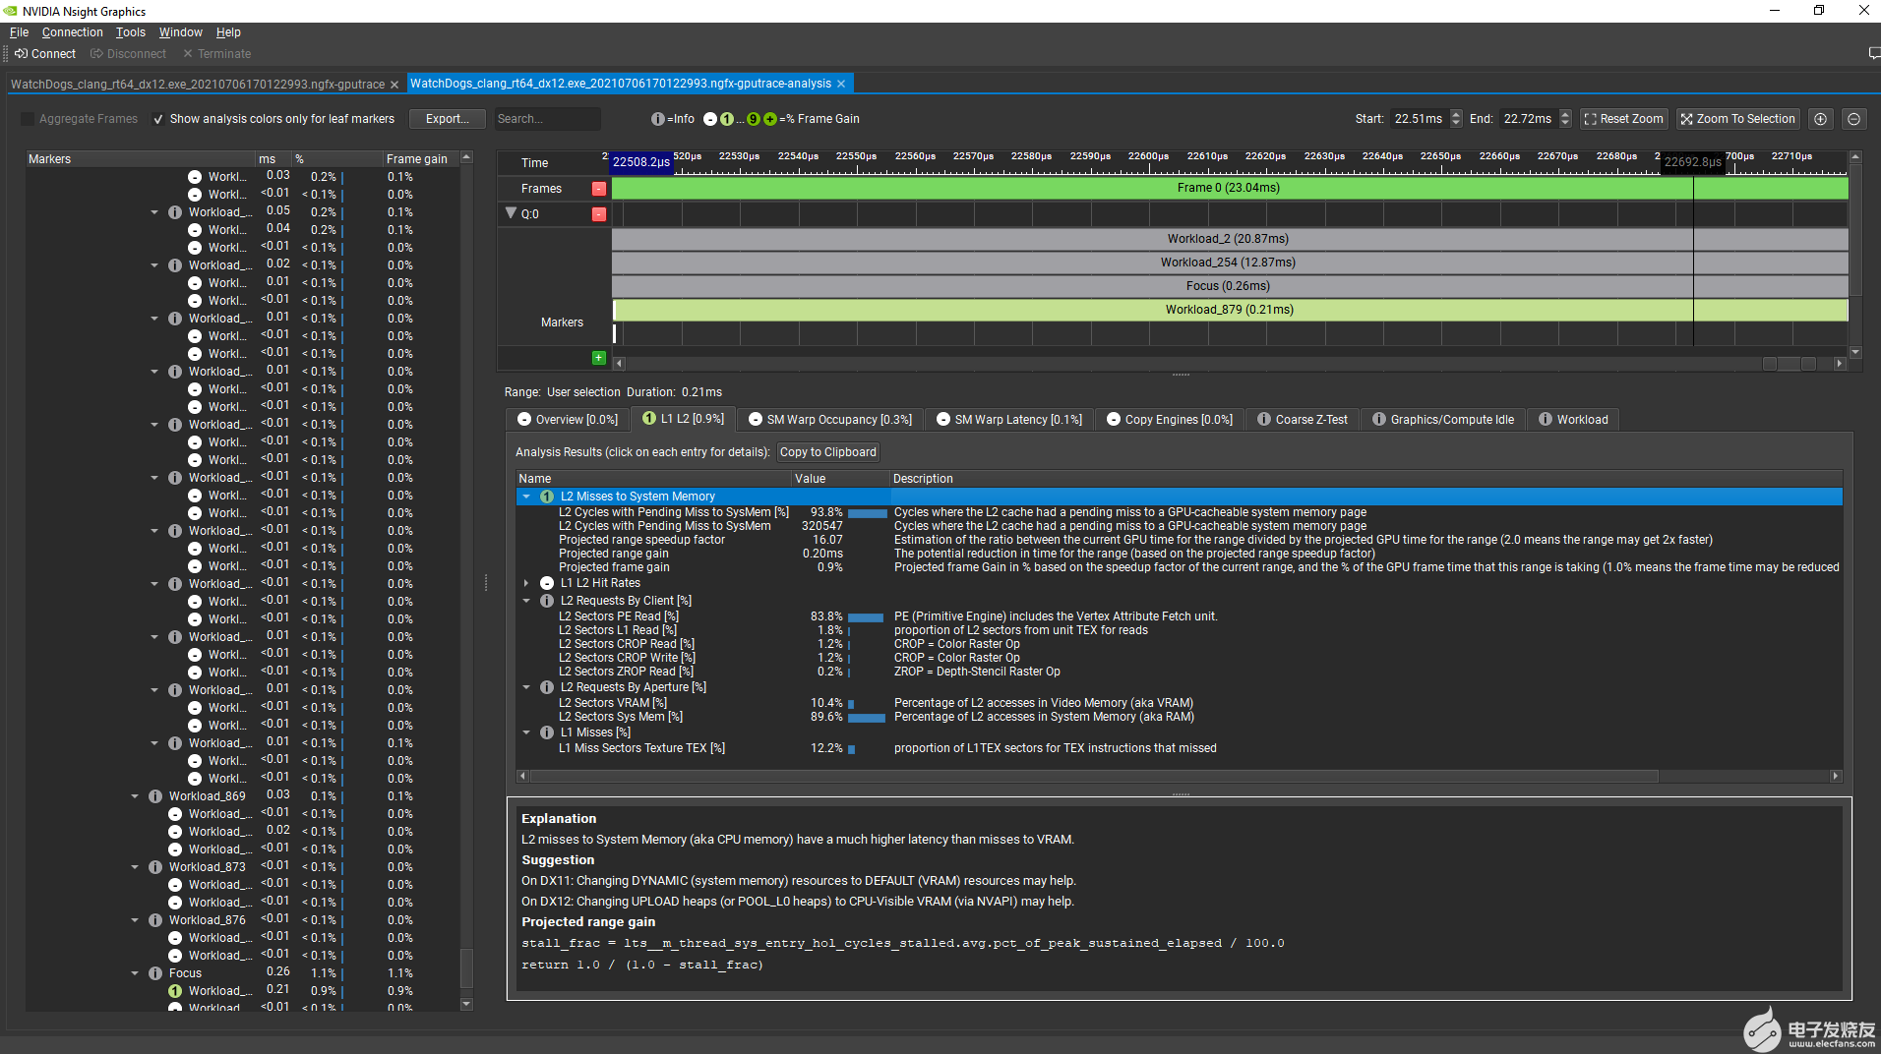Click the red remove icon on Frames row
Screen dimensions: 1881x1054
599,189
